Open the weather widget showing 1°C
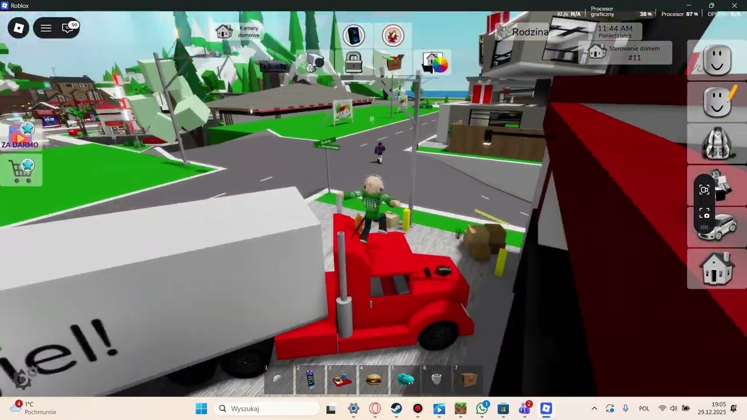747x420 pixels. tap(34, 408)
